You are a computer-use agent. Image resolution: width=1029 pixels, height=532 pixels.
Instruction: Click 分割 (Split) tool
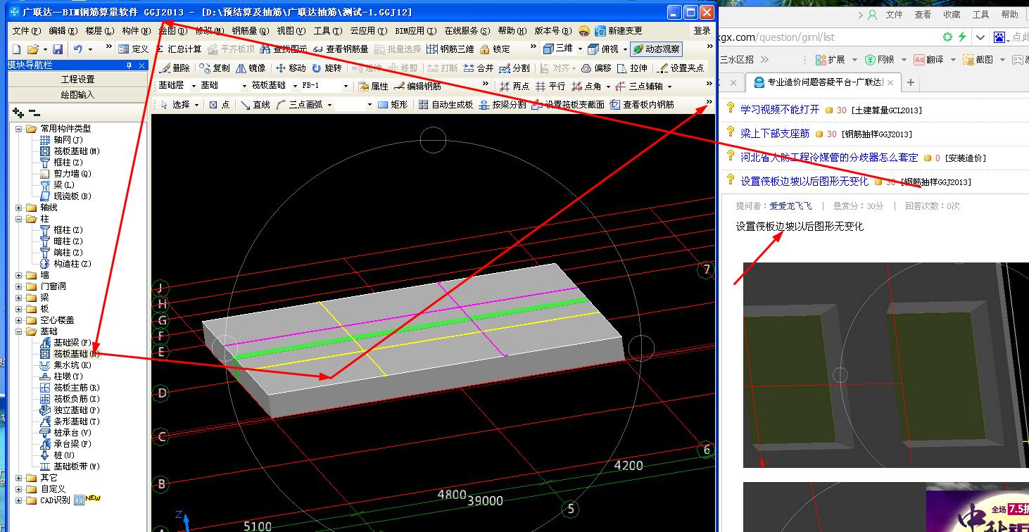pos(514,68)
